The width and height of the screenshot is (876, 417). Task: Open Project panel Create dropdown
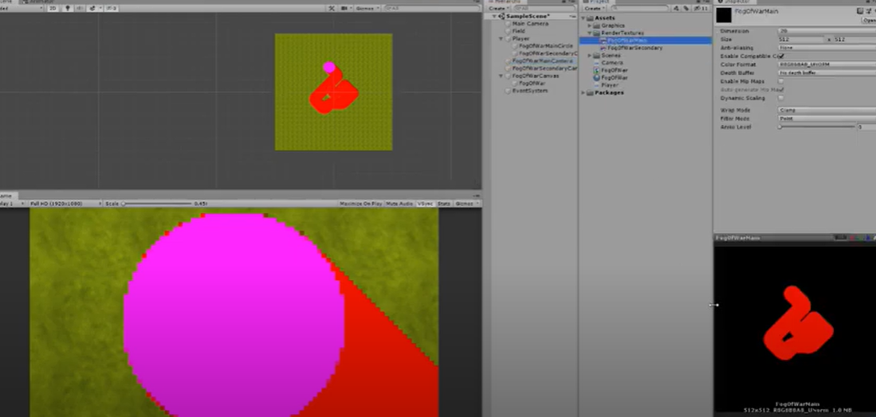click(x=593, y=9)
